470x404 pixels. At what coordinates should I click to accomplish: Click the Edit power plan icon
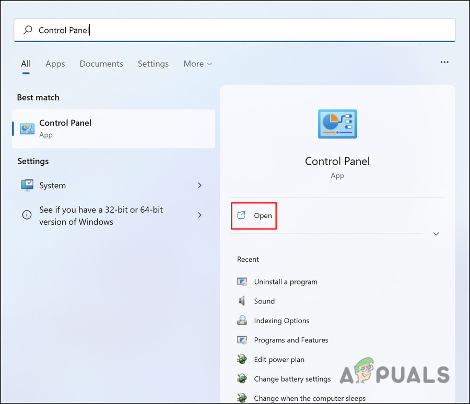242,359
